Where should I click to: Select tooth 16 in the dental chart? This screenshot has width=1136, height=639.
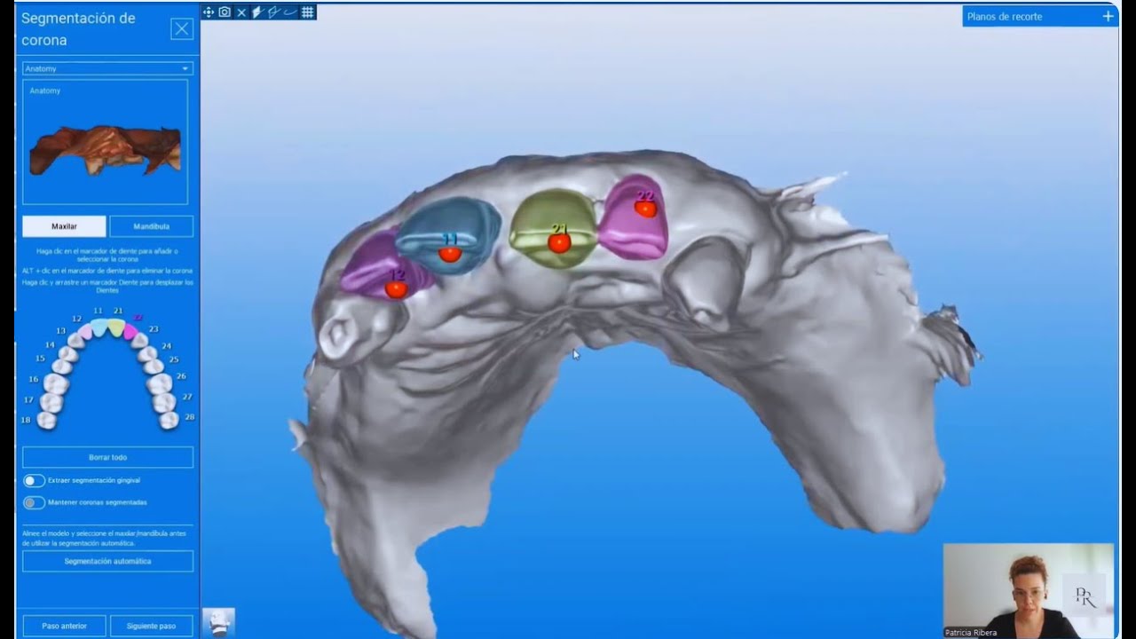click(x=56, y=383)
